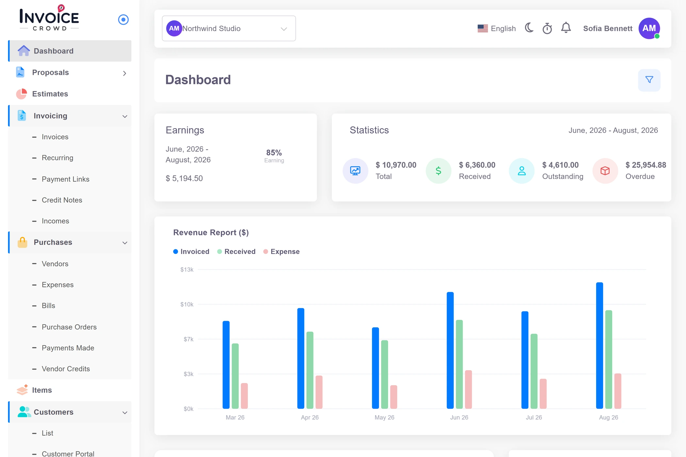
Task: Toggle sidebar pin radio icon
Action: (x=123, y=20)
